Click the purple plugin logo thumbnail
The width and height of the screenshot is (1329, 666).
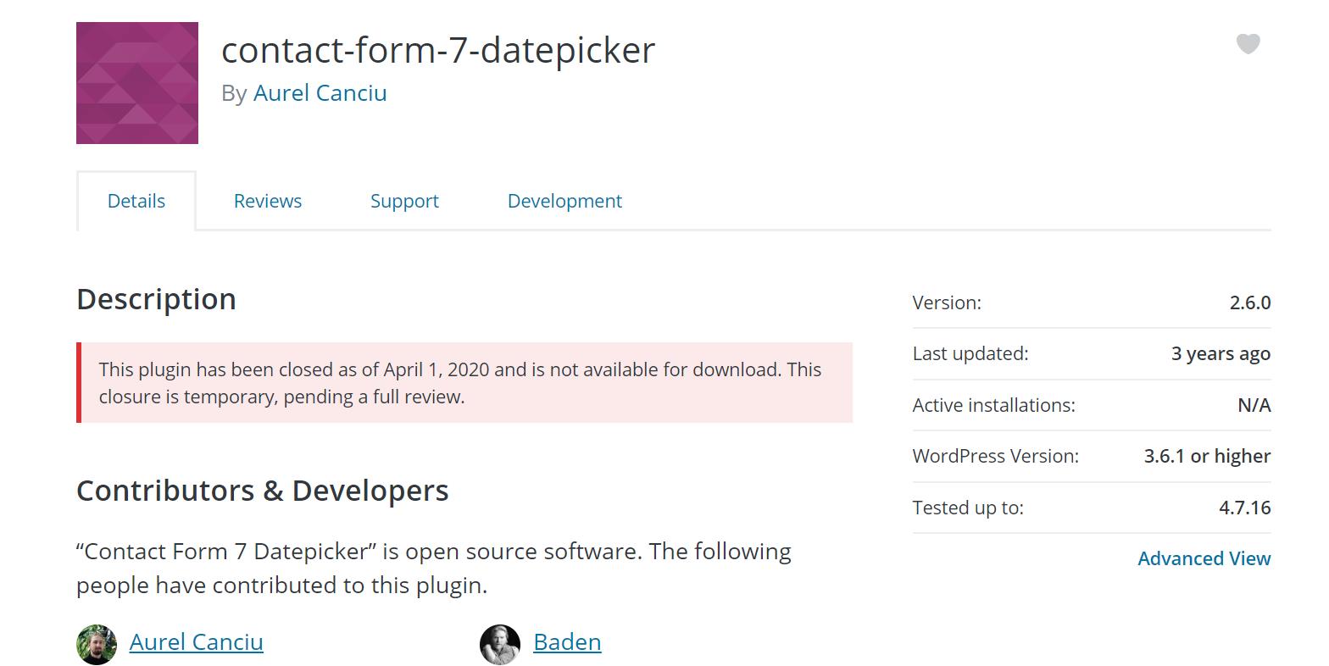coord(137,83)
